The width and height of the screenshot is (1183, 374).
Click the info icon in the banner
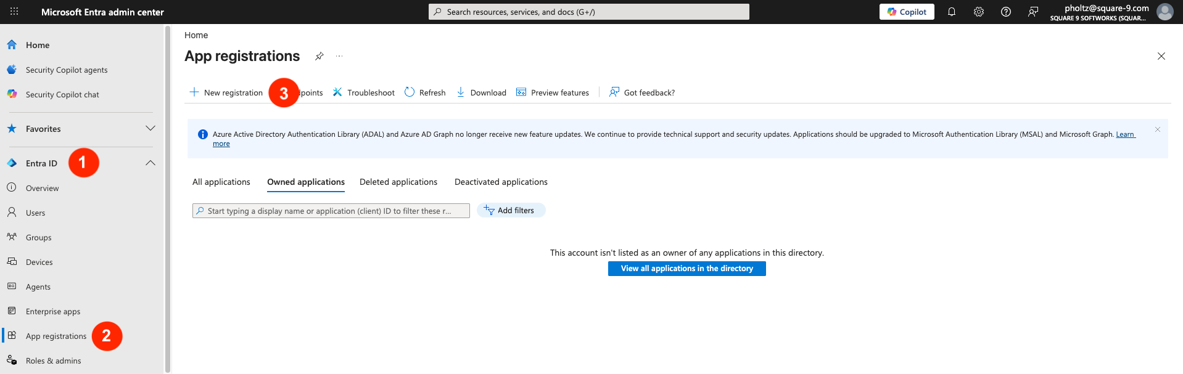click(x=202, y=134)
